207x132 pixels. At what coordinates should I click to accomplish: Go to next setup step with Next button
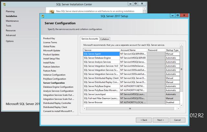click(x=160, y=120)
